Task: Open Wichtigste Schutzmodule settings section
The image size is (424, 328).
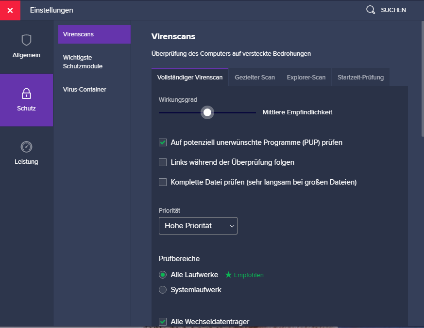Action: [83, 62]
